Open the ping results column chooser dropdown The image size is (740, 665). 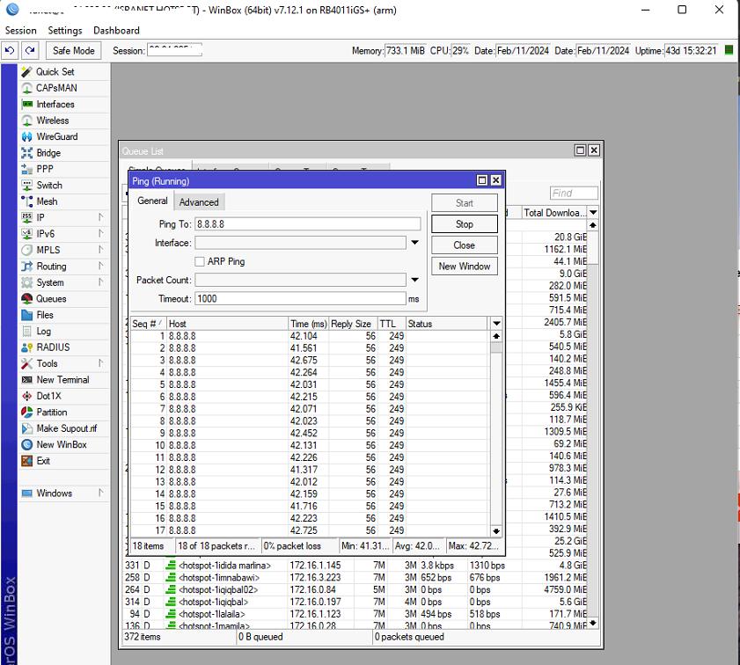496,324
